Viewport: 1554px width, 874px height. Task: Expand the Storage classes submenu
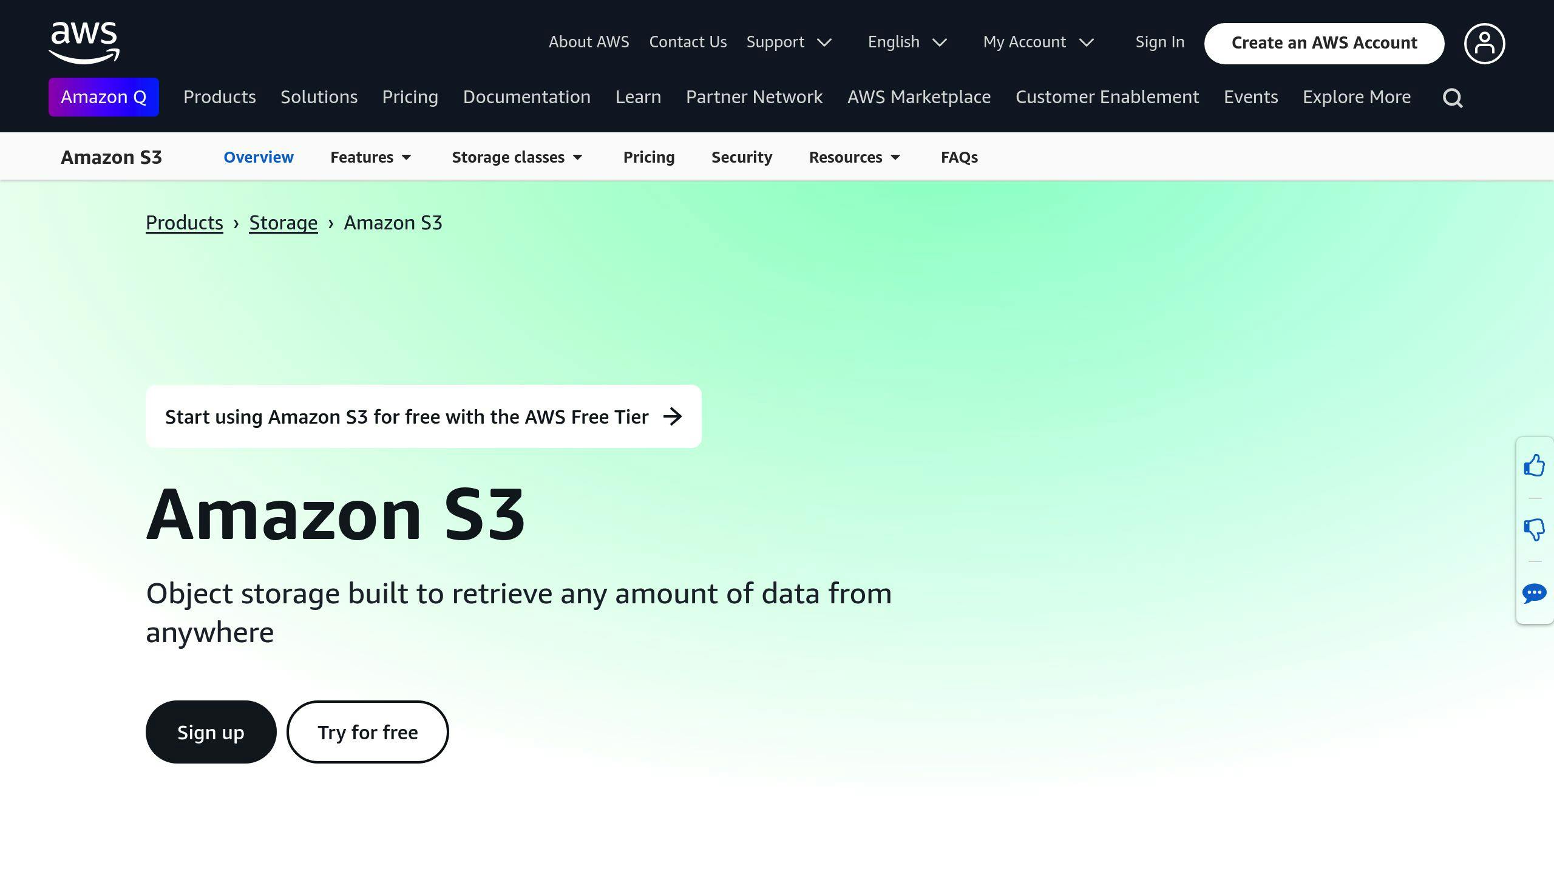[x=517, y=157]
